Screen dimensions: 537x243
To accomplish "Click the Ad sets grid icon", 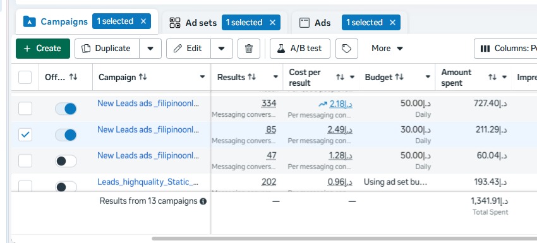I will pos(175,23).
